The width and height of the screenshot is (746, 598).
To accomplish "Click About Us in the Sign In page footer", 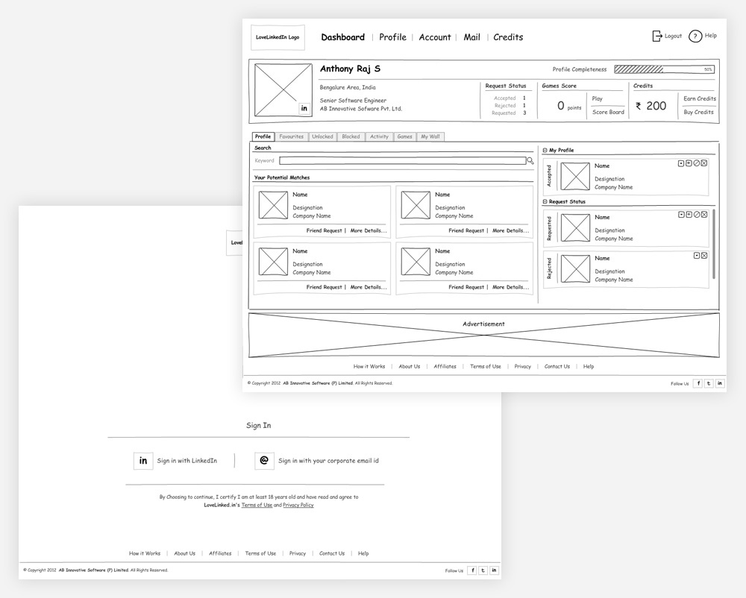I will click(x=184, y=553).
